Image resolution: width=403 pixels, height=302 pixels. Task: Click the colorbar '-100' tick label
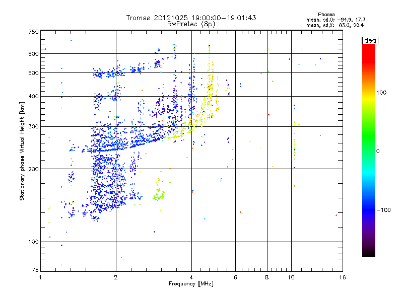point(384,210)
